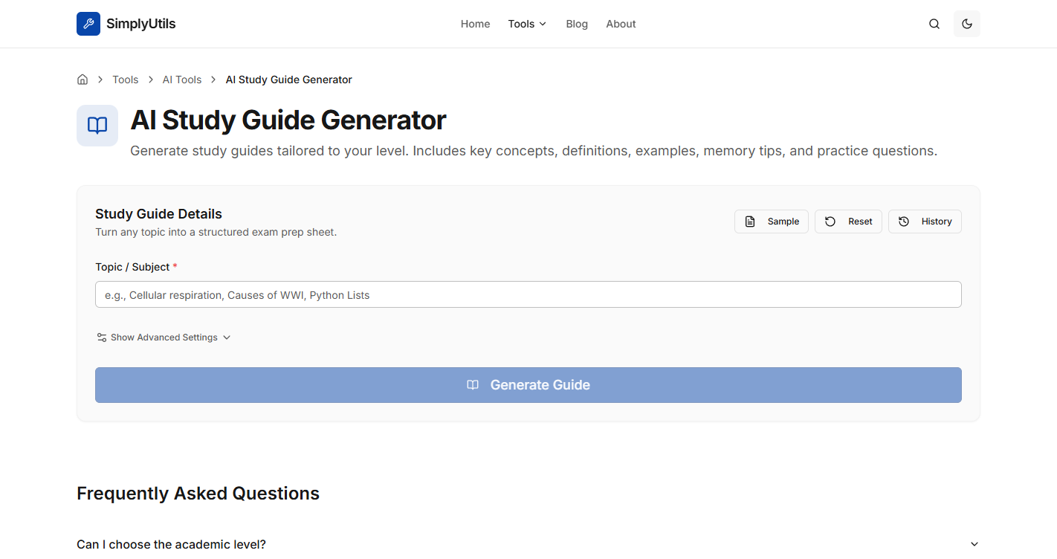Click the open book icon beside the title

[x=97, y=126]
